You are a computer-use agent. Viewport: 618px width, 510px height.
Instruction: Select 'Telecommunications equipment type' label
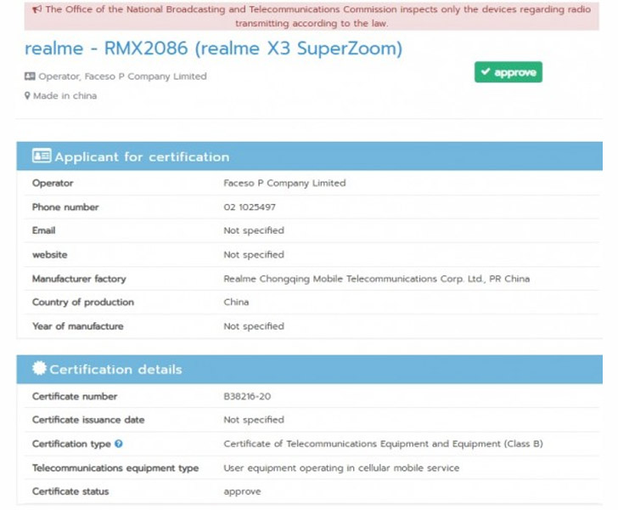pos(115,467)
